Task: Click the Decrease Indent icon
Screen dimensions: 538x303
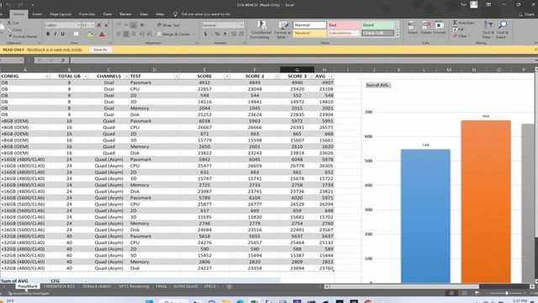Action: pos(142,34)
